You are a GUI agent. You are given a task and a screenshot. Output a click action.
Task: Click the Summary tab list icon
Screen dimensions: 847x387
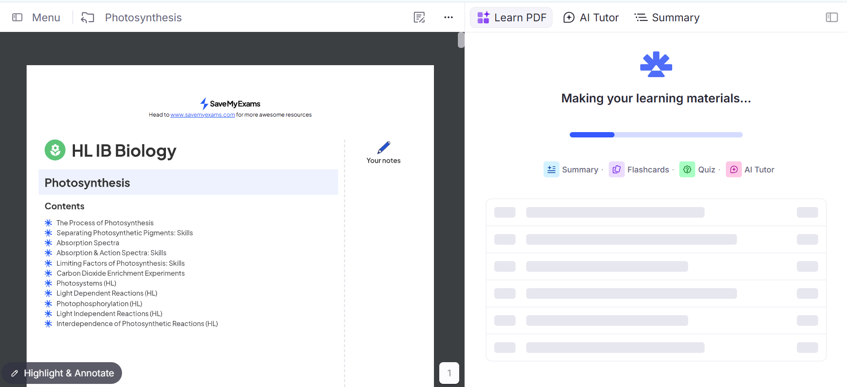[641, 17]
